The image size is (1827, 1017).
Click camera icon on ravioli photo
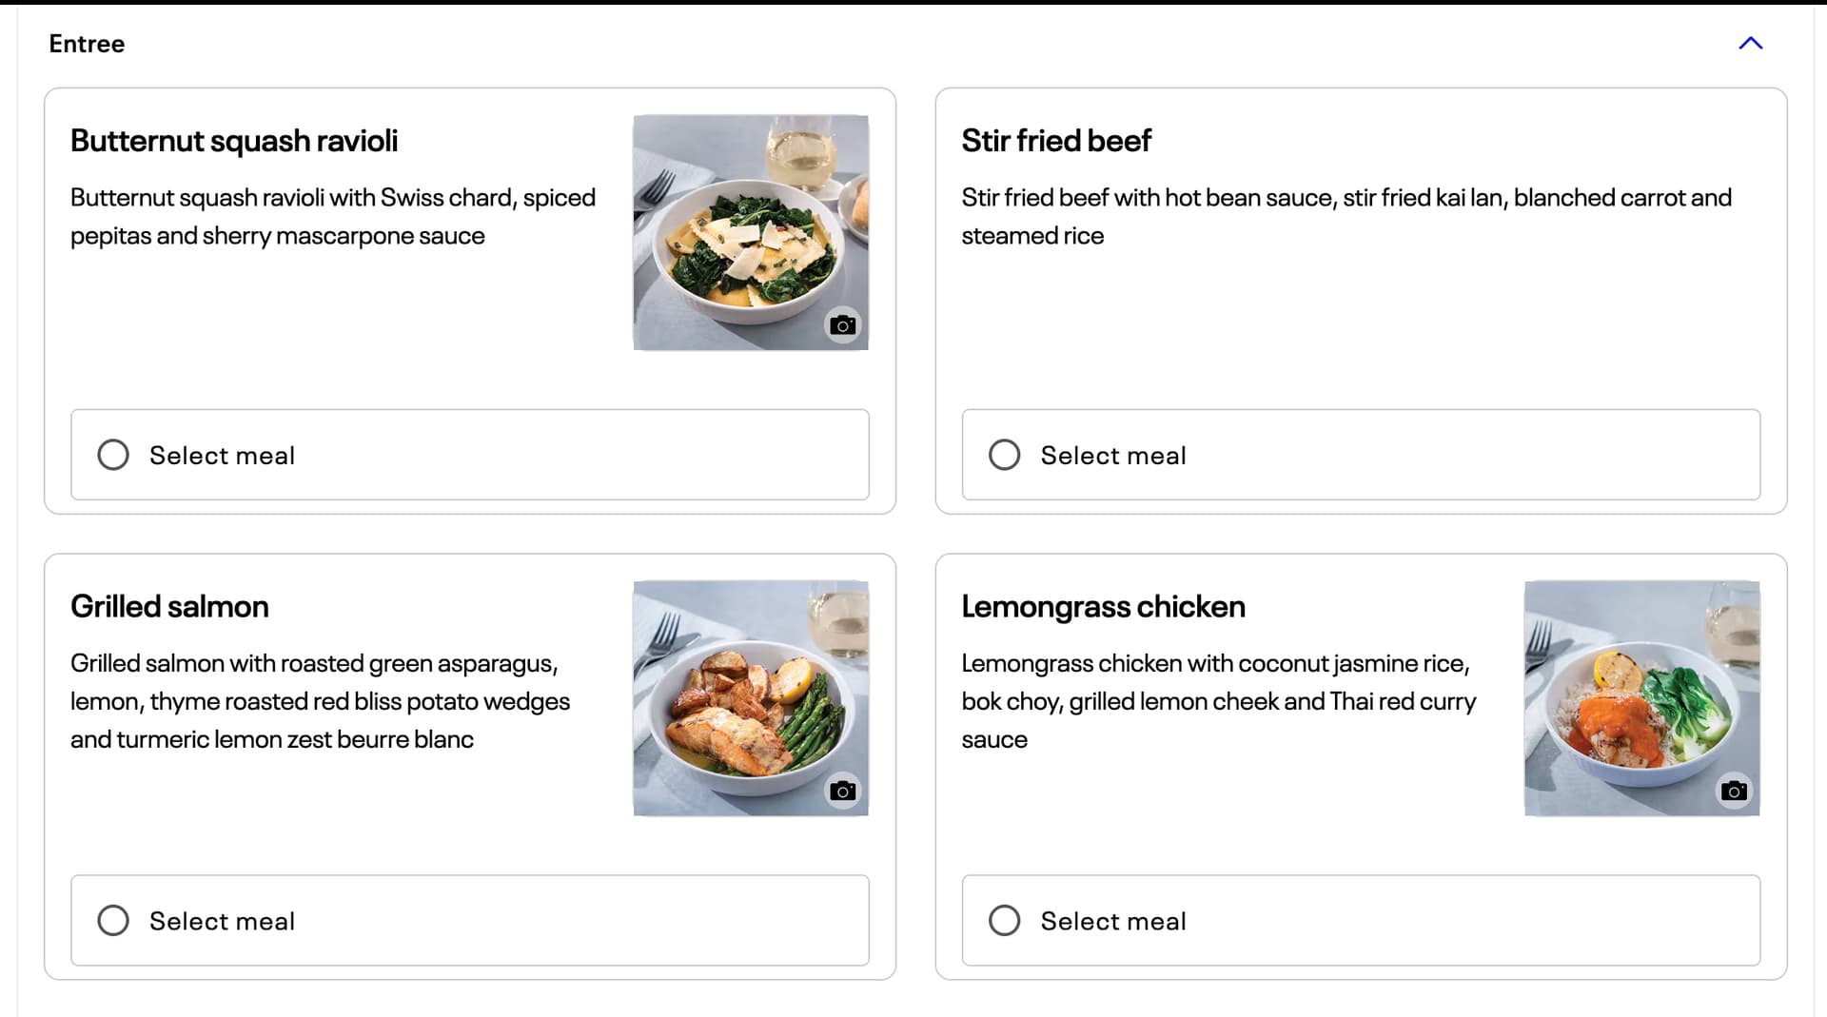pos(842,325)
